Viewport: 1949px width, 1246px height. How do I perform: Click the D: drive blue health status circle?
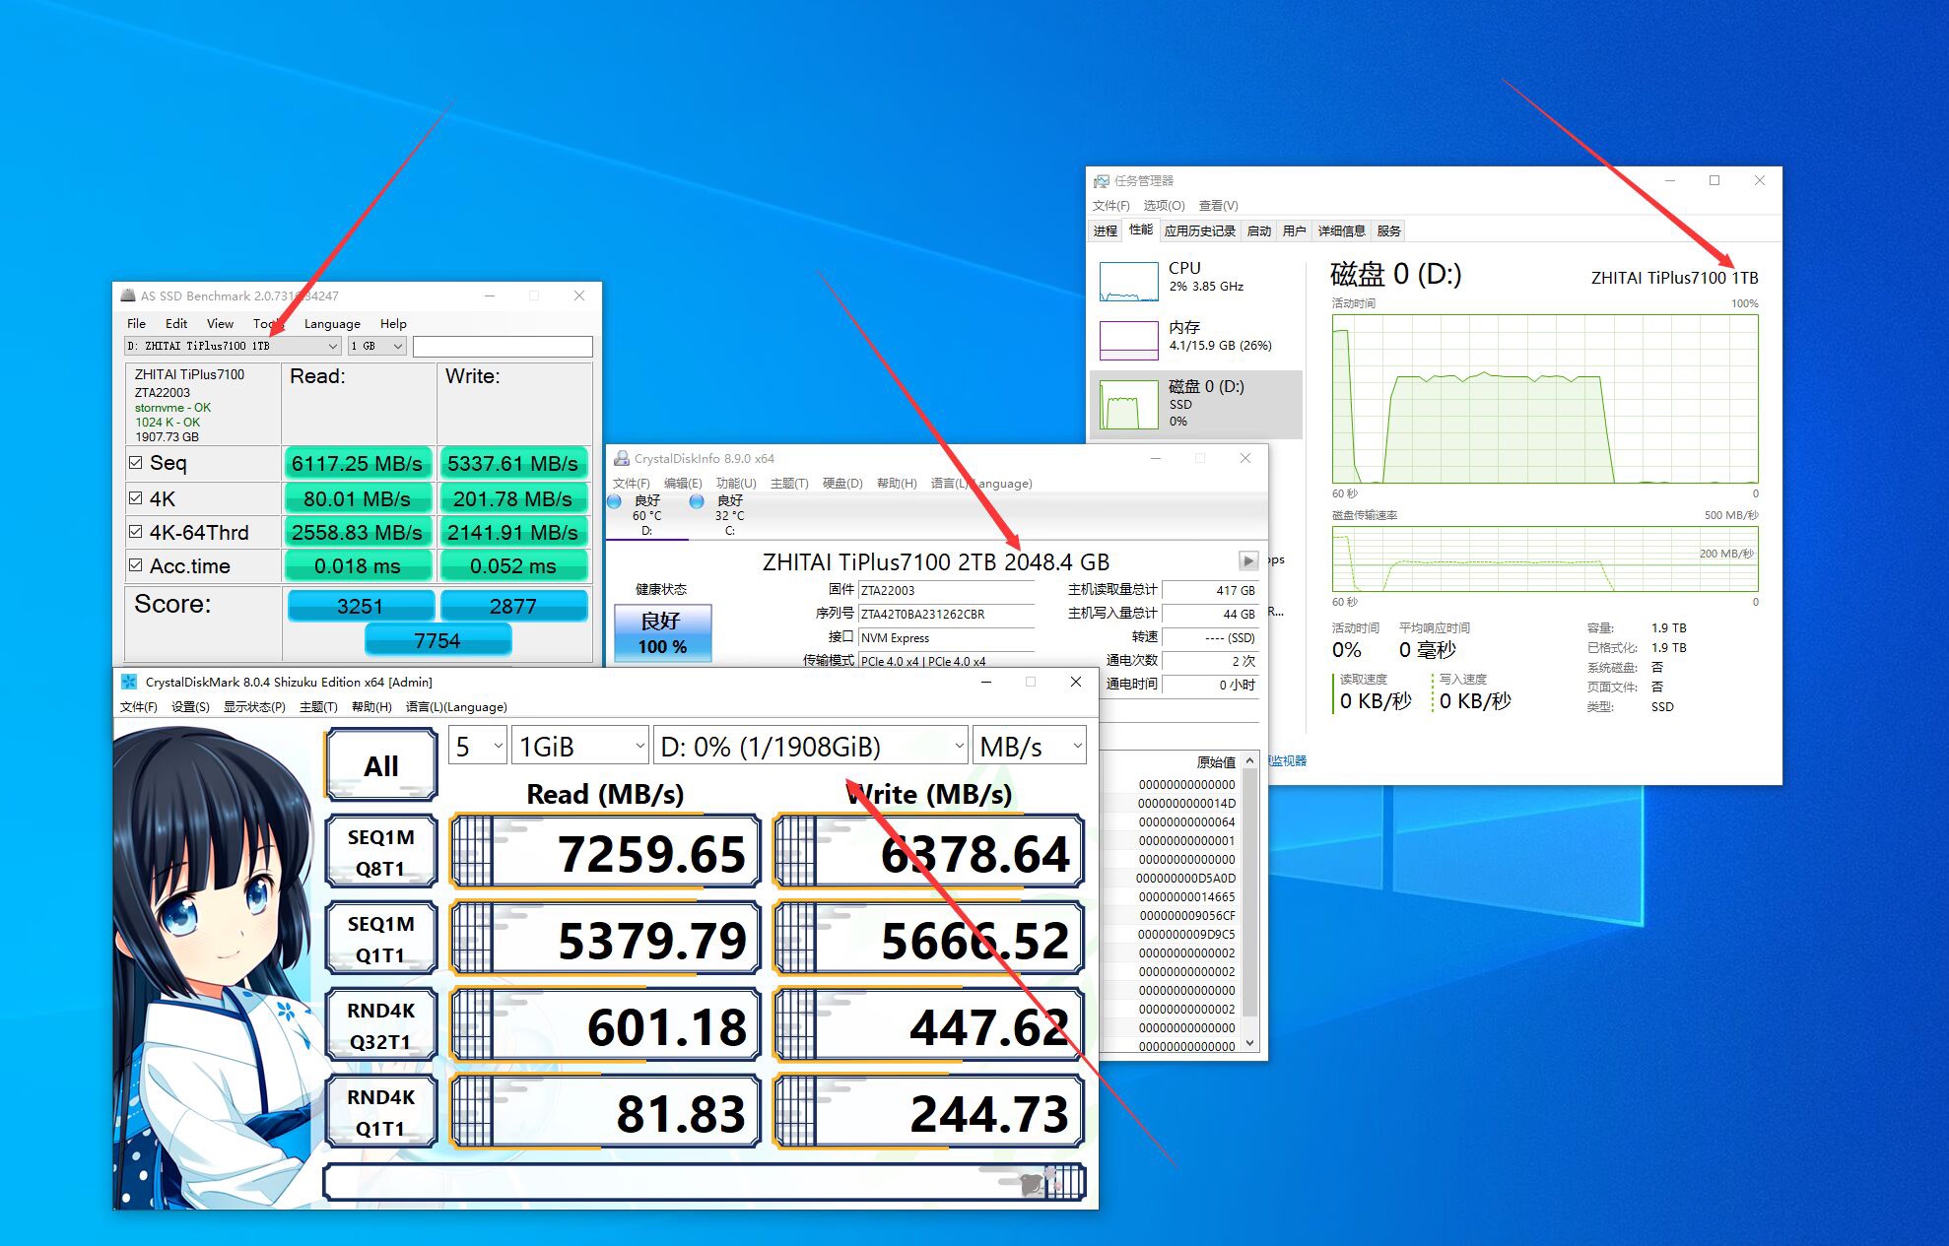[x=614, y=501]
